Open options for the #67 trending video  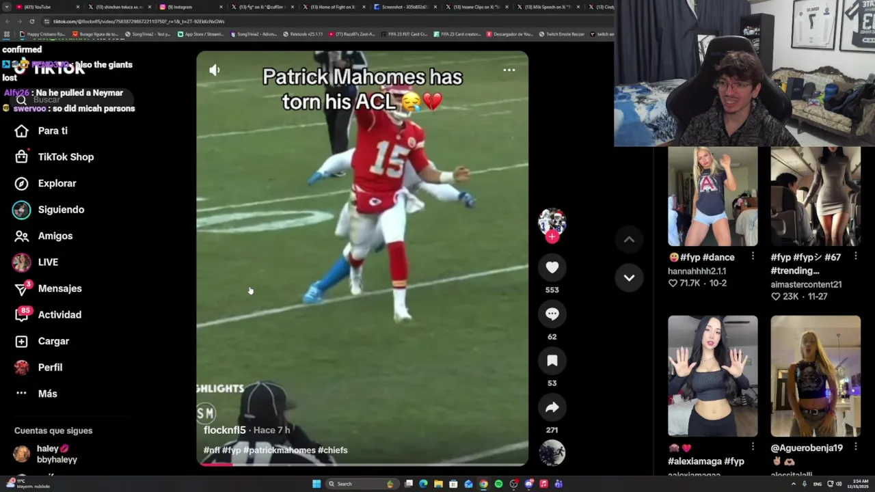point(855,256)
